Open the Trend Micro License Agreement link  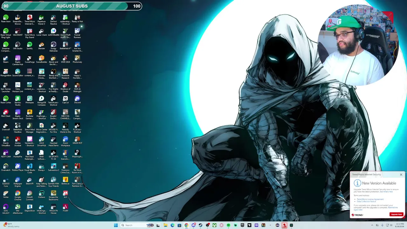[370, 199]
